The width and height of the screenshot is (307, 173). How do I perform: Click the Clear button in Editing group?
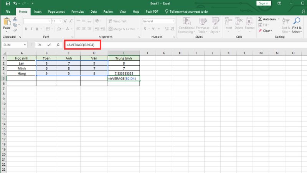tap(266, 31)
